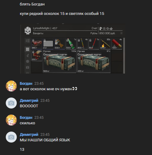Click the thumbs-up icon in account header

tap(111, 29)
